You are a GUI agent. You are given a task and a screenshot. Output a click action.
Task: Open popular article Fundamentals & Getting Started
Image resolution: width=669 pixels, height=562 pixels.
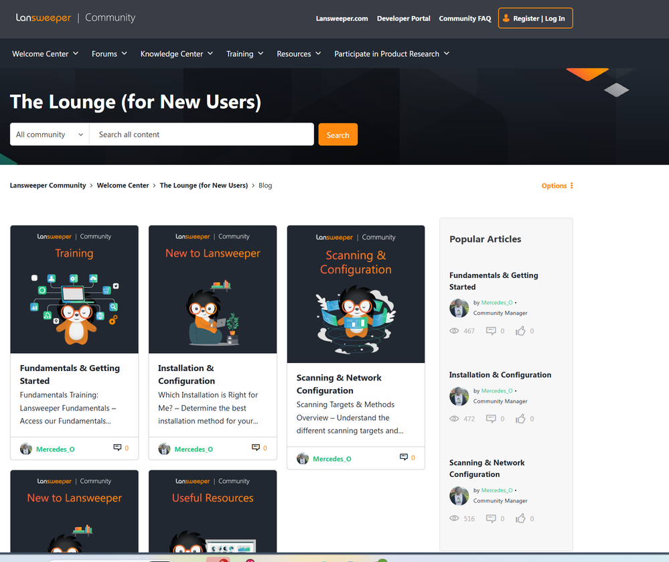coord(494,281)
